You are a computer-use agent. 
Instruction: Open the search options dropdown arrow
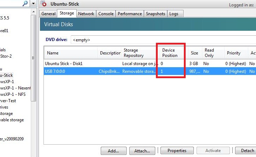click(33, 4)
